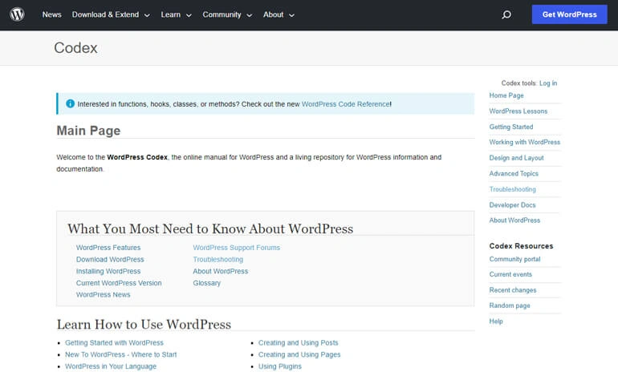
Task: Open Community portal link
Action: click(x=514, y=259)
